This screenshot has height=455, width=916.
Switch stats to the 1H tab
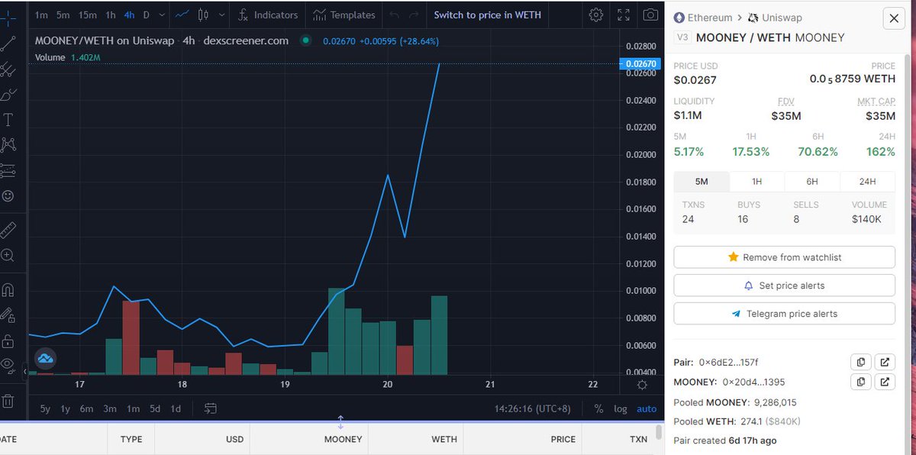(757, 182)
